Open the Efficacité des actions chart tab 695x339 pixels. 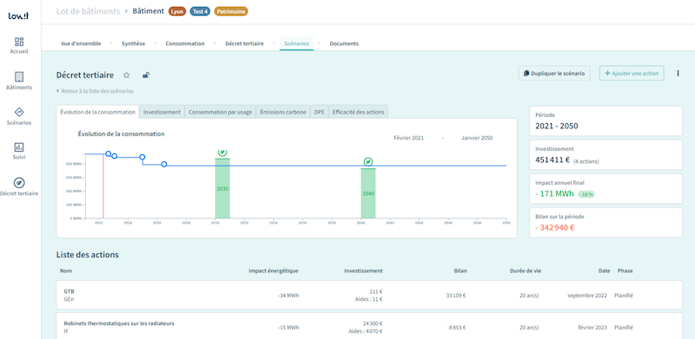(x=358, y=113)
